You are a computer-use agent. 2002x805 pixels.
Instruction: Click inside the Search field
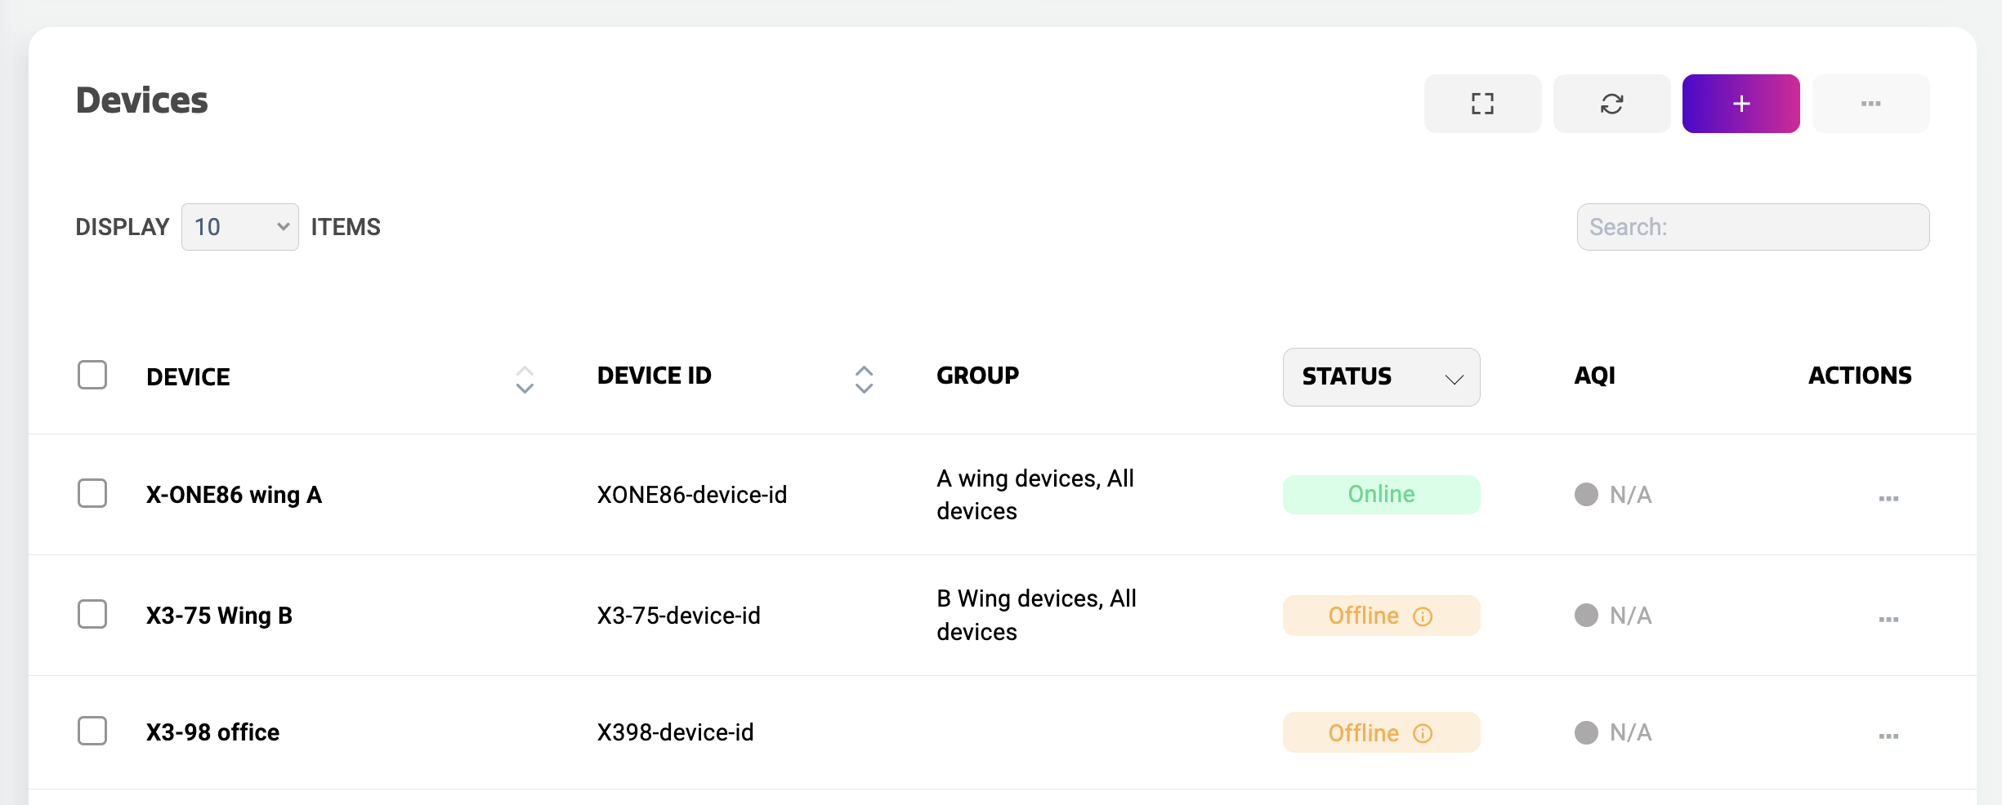[1752, 226]
